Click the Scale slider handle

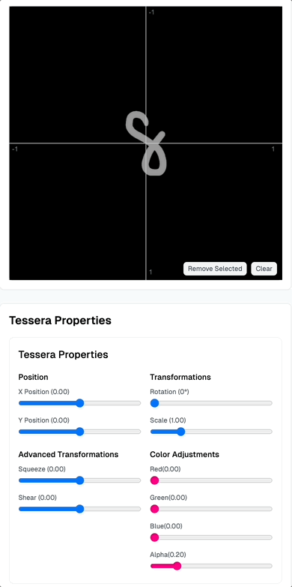tap(180, 432)
